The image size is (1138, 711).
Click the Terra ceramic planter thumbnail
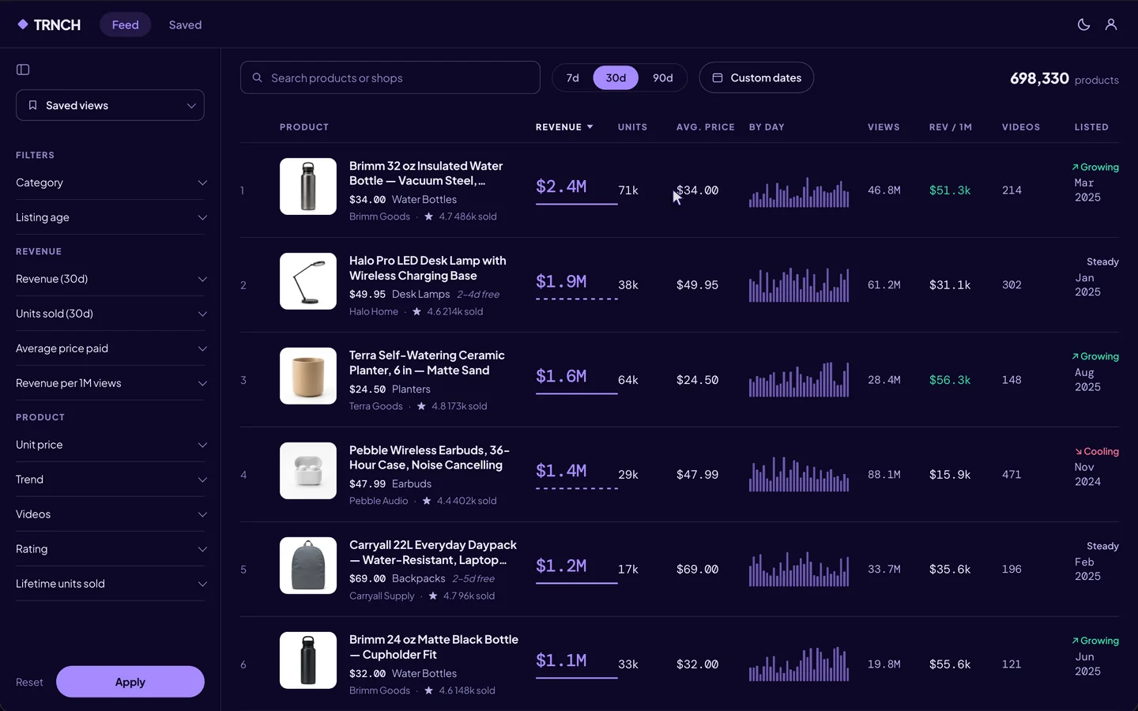pos(308,376)
